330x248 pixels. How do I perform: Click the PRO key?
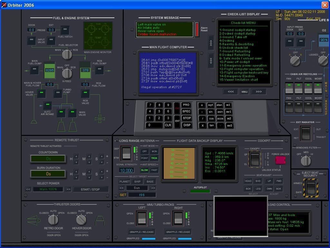coord(186,105)
